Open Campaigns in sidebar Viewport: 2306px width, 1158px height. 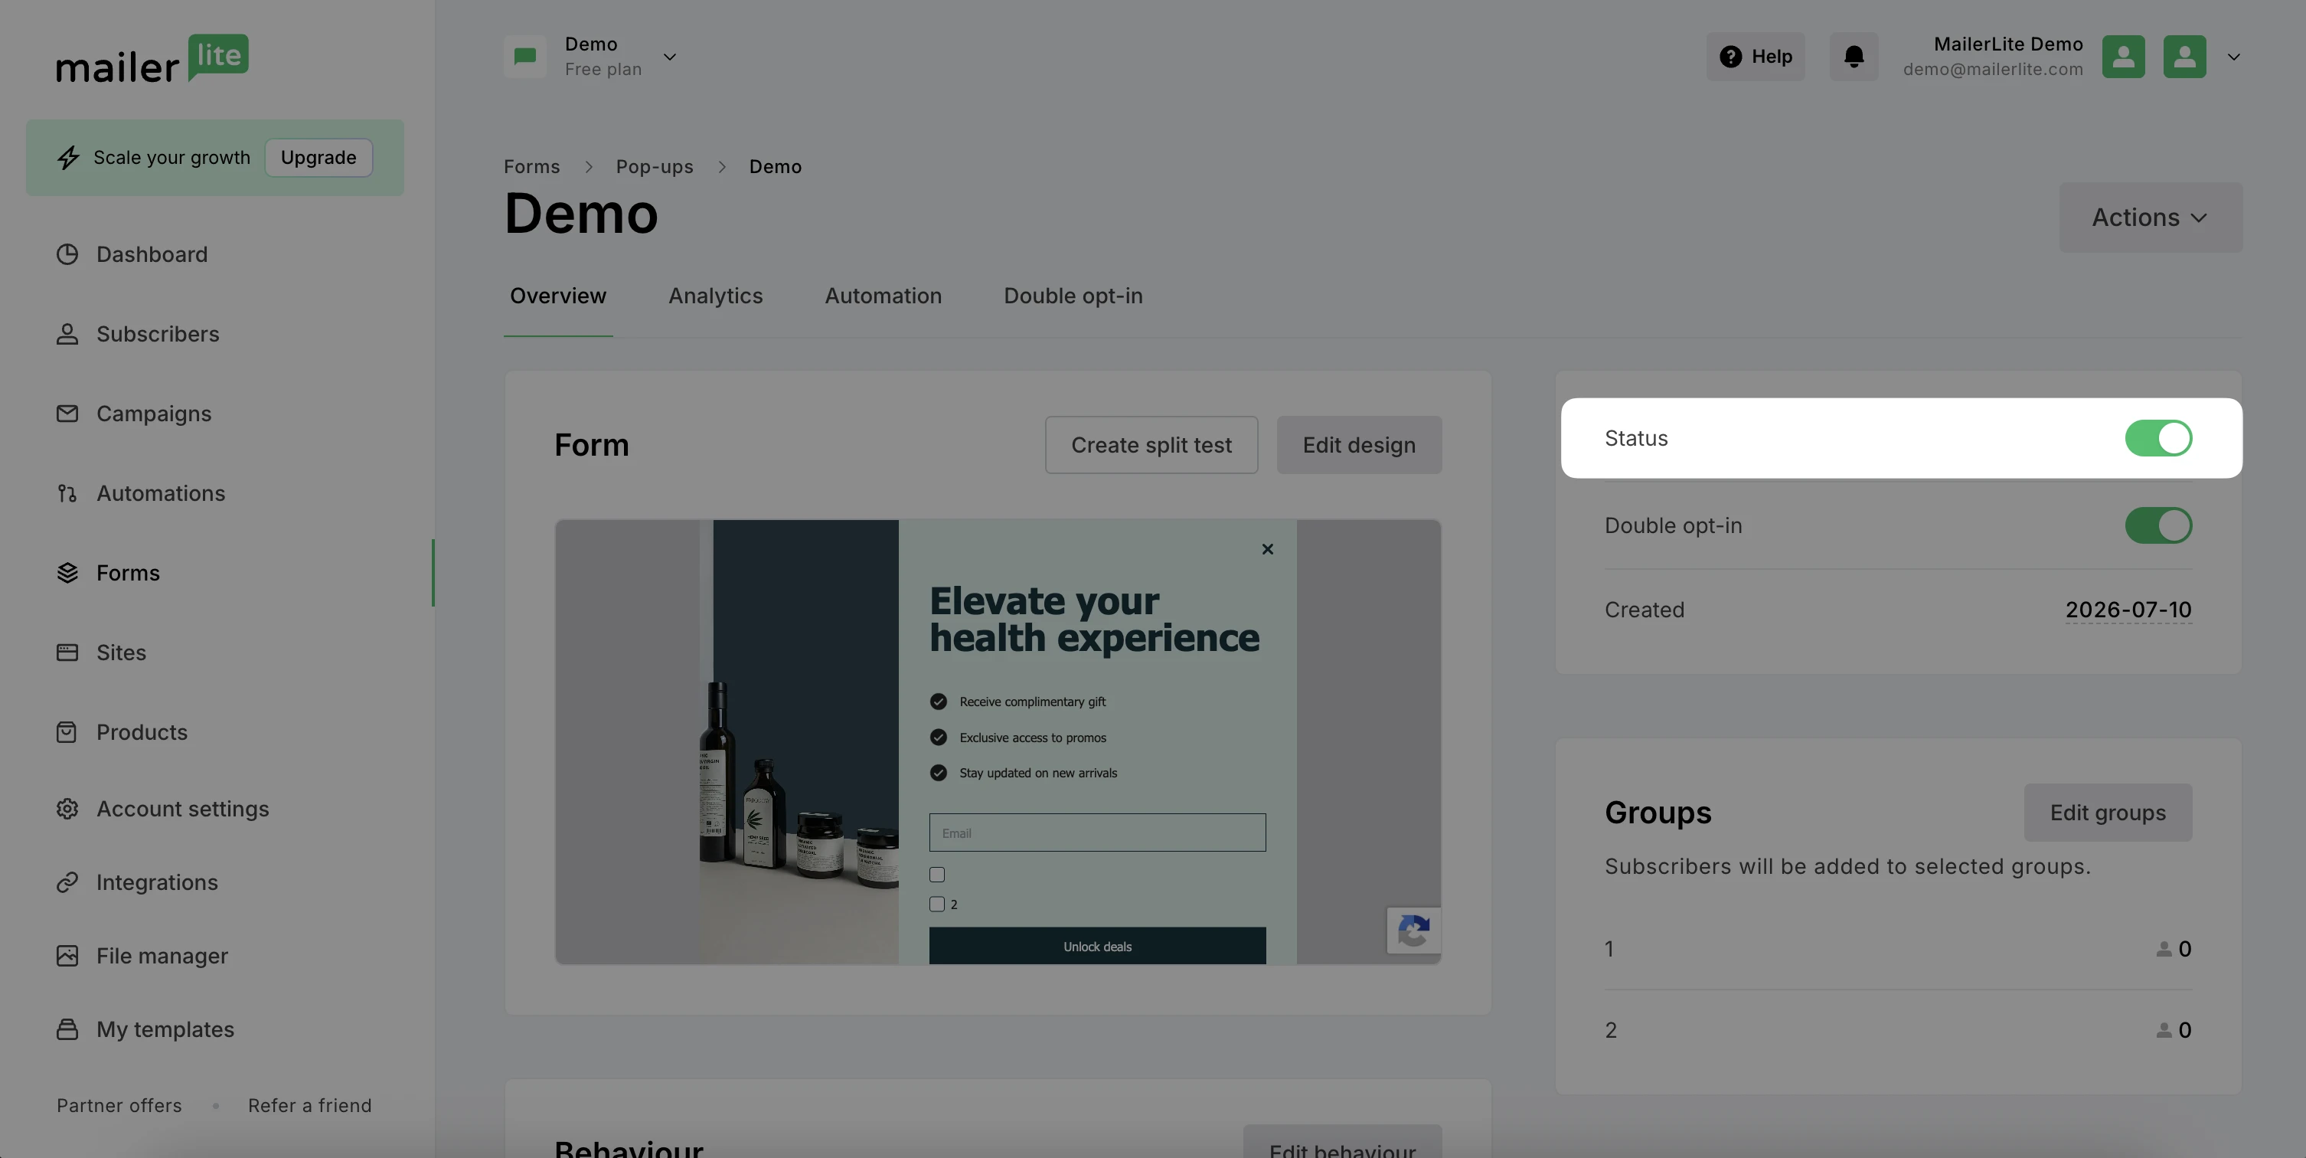tap(154, 414)
